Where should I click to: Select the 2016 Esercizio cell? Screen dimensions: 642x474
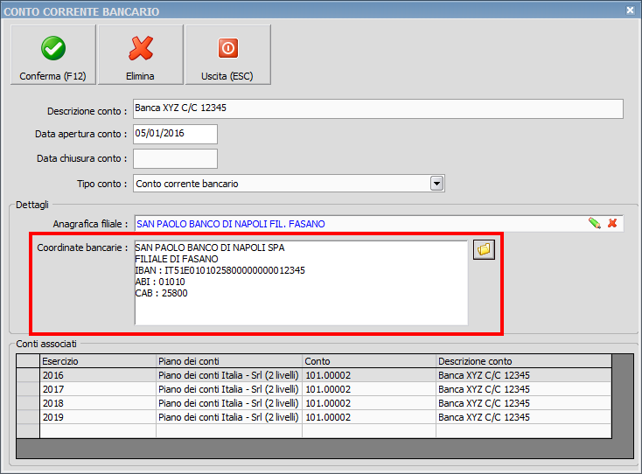click(x=98, y=375)
